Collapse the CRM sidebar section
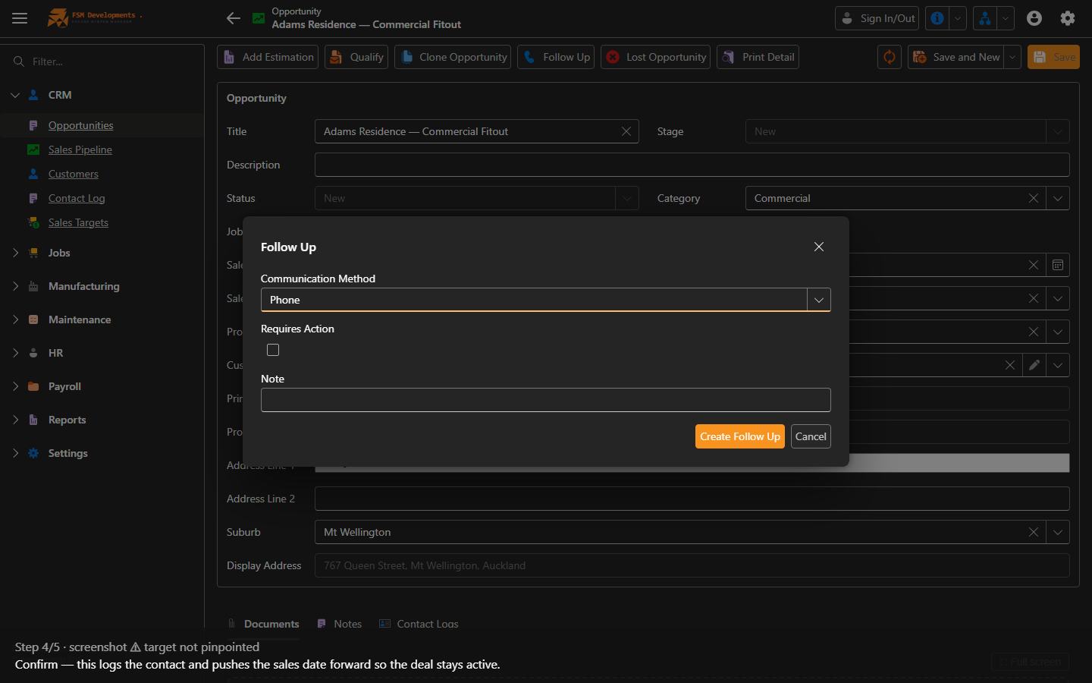The height and width of the screenshot is (683, 1092). point(15,95)
